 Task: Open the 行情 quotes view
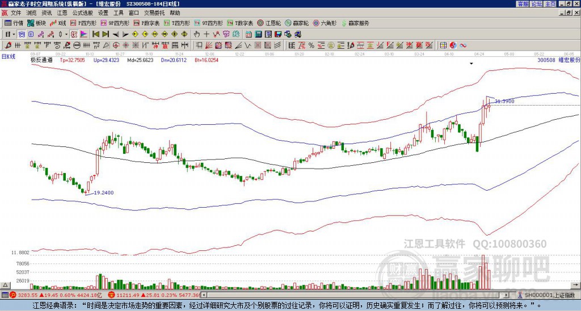coord(14,23)
